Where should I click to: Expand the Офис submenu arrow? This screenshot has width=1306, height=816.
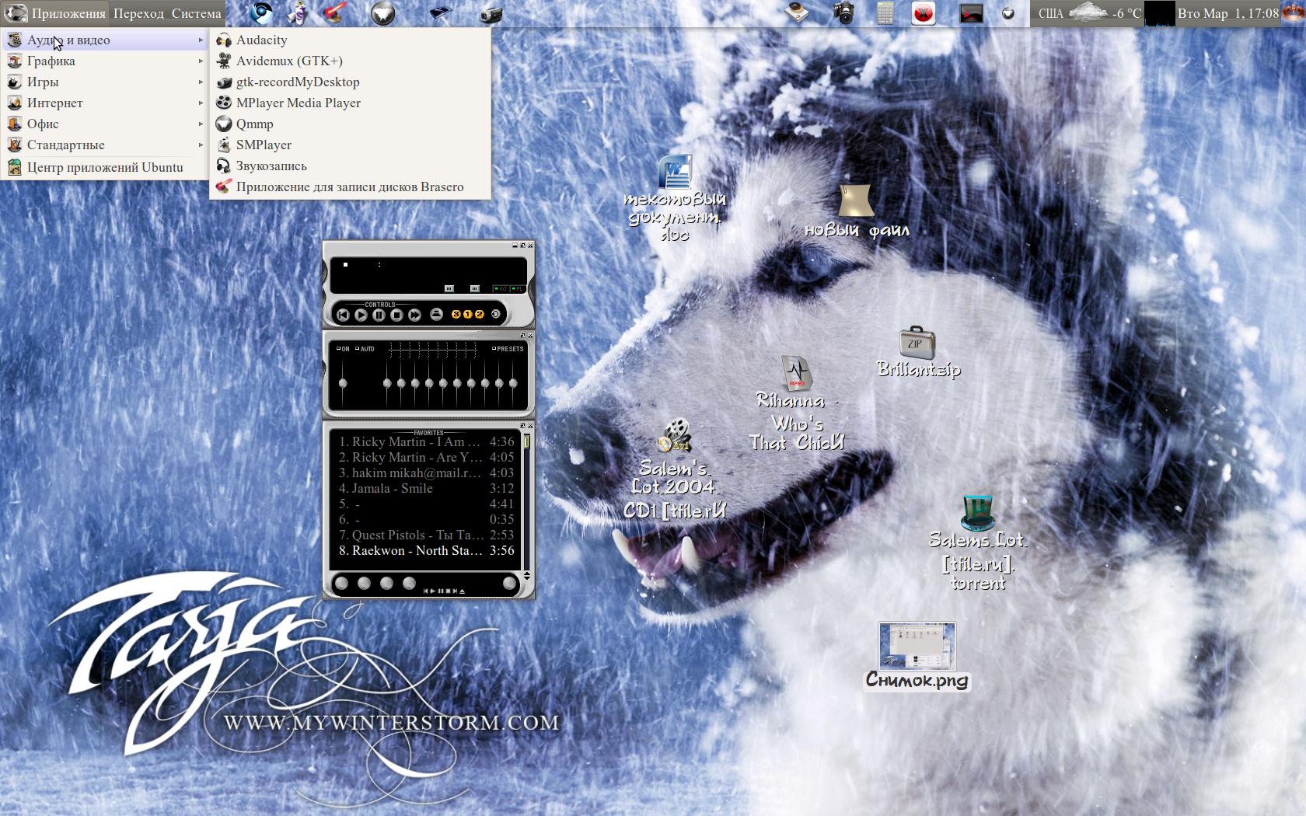(201, 124)
